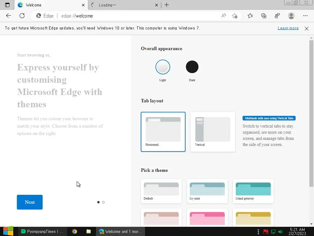Image resolution: width=314 pixels, height=236 pixels.
Task: Select the first page dot indicator
Action: click(98, 202)
